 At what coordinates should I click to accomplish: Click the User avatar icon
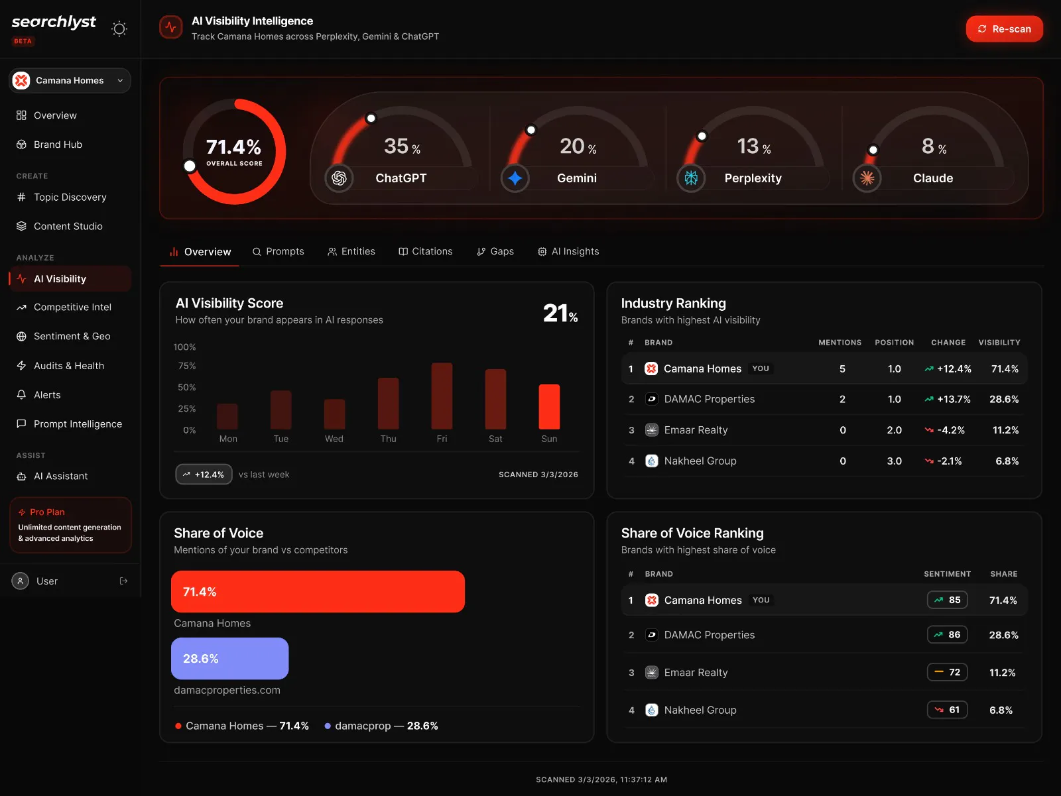tap(21, 581)
